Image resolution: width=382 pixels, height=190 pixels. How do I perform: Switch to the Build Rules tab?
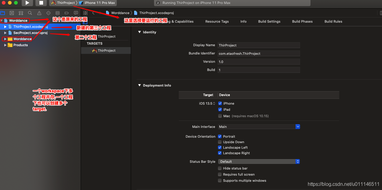point(333,21)
